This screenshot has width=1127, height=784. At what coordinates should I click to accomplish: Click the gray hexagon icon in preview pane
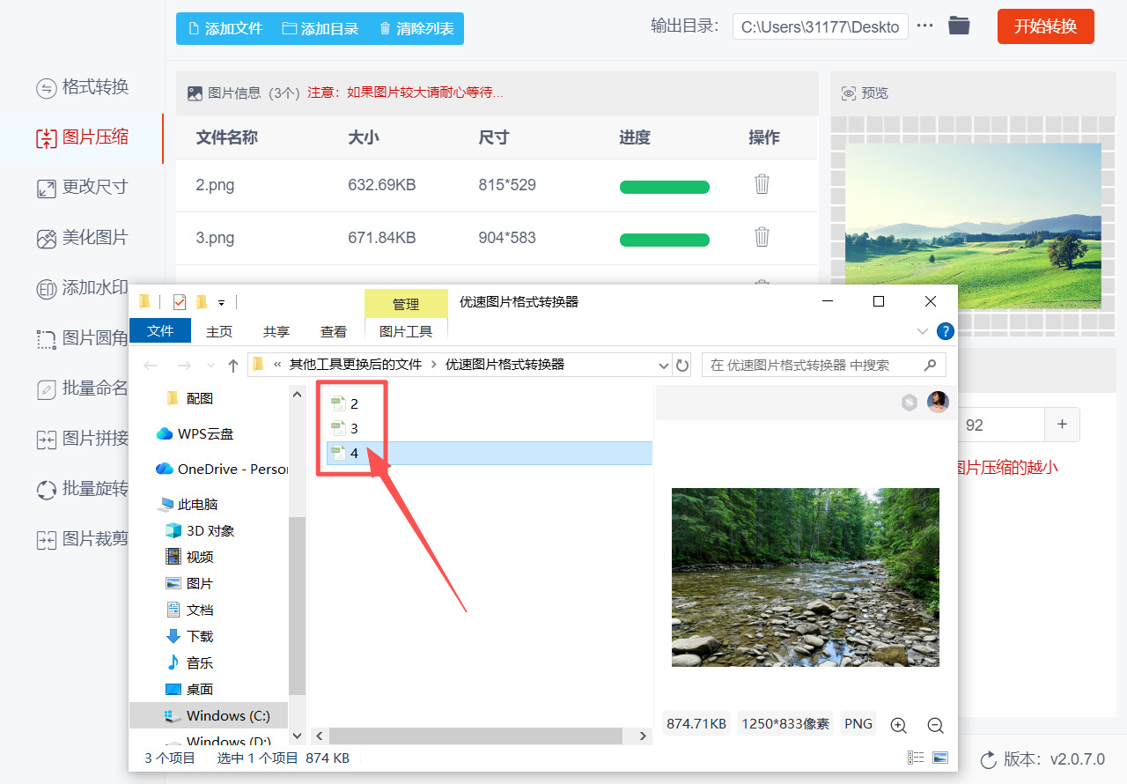click(x=910, y=403)
